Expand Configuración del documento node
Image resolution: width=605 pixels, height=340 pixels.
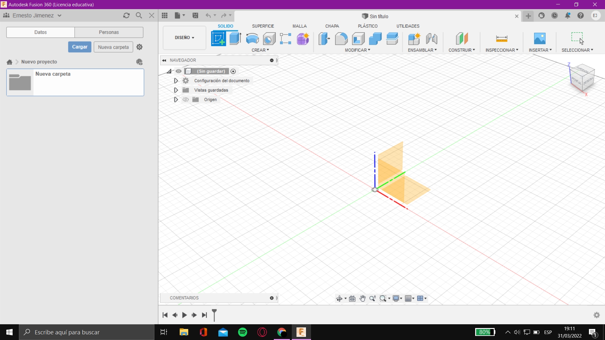coord(176,81)
